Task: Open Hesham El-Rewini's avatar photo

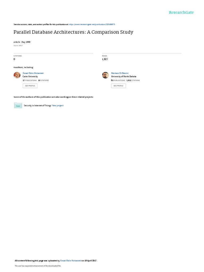Action: (x=105, y=75)
